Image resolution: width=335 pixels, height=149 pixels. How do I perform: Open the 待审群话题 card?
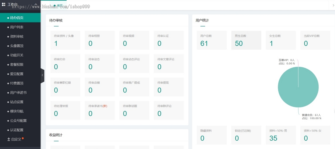click(x=134, y=110)
